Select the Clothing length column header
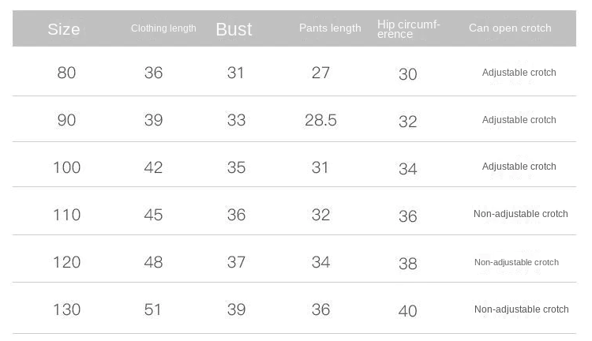 pyautogui.click(x=163, y=28)
